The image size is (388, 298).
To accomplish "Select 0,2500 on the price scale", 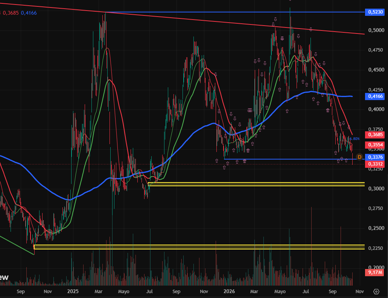I will [376, 228].
